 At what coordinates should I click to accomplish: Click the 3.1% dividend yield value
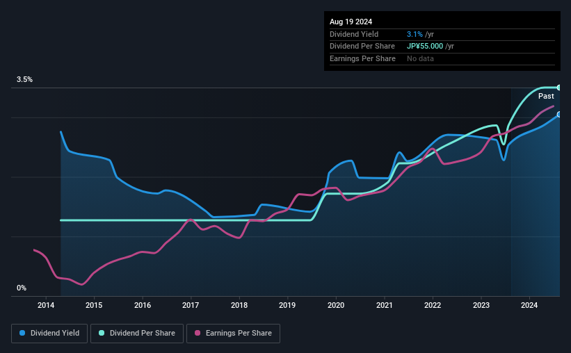click(x=415, y=34)
